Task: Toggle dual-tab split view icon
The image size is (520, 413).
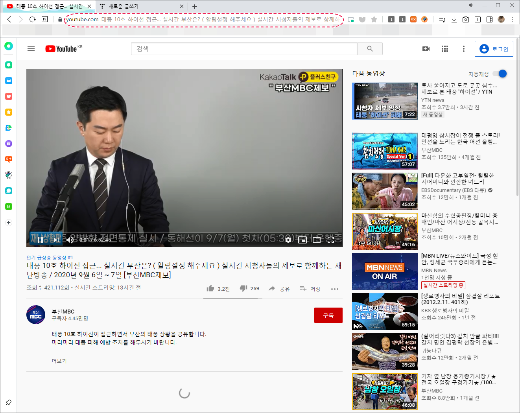Action: (x=478, y=19)
